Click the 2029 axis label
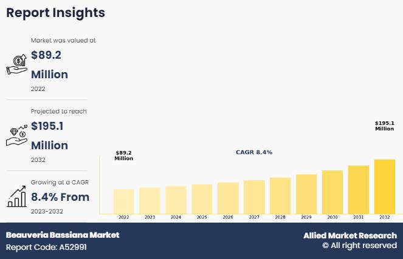This screenshot has width=403, height=259. coord(306,217)
